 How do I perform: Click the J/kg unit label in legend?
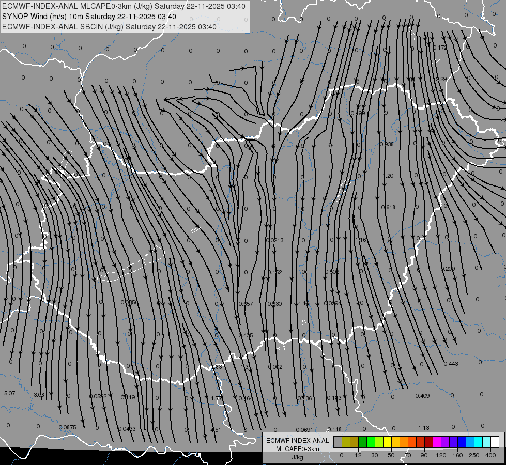pos(298,457)
